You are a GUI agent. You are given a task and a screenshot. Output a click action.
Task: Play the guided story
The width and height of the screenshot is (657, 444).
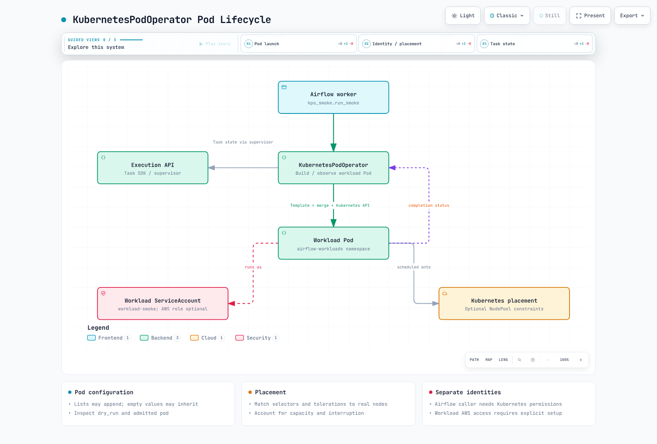click(215, 44)
